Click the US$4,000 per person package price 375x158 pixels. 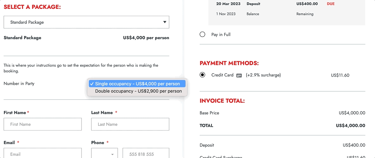(x=146, y=38)
